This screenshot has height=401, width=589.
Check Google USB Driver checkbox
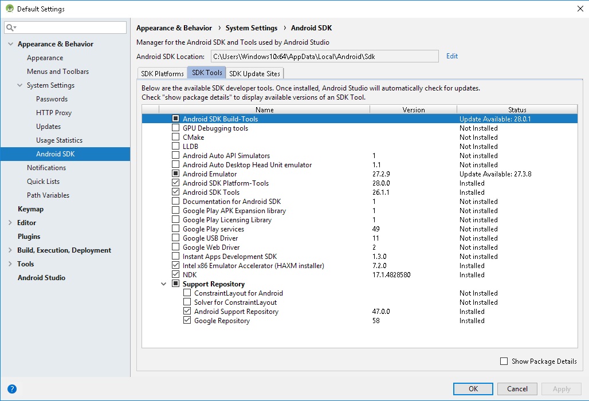point(175,238)
